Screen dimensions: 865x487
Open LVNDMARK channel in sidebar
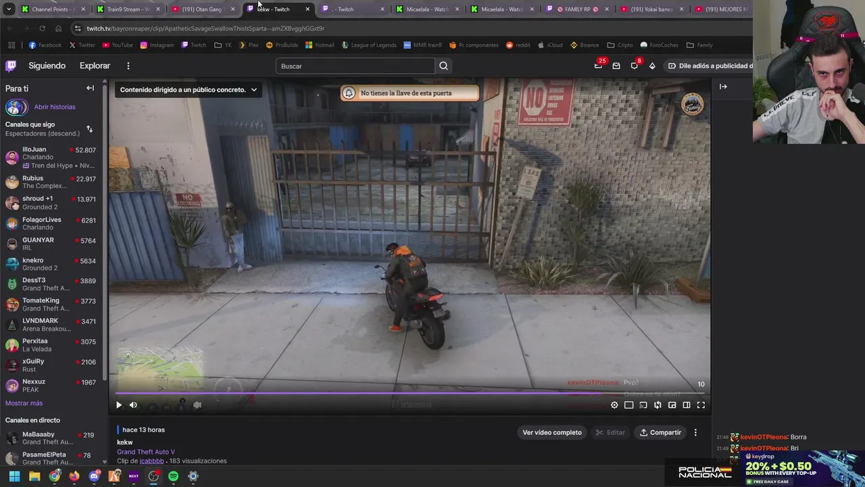tap(51, 325)
